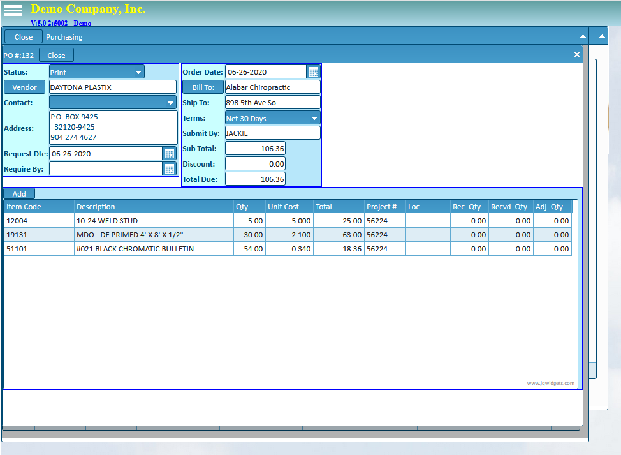Click #021 BLACK CHROMATIC BULLETIN description
621x455 pixels.
(154, 249)
